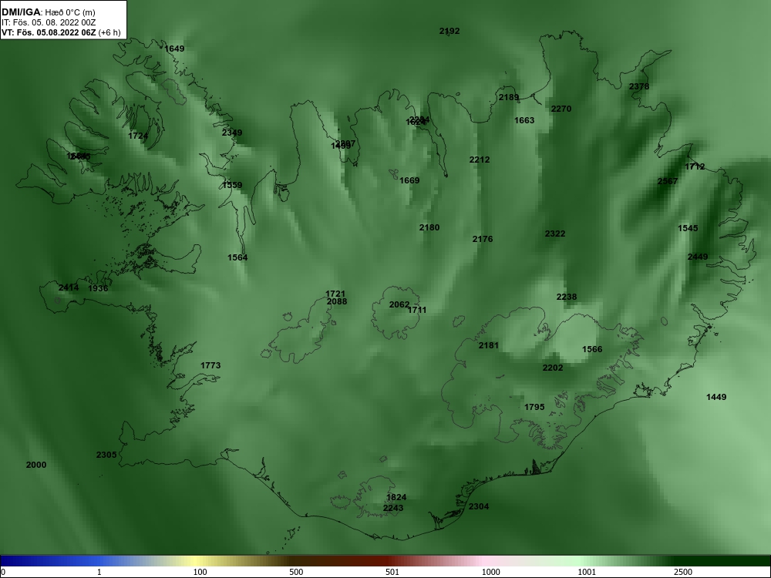The image size is (771, 578).
Task: Click the 2305 value on Reykjanes
Action: coord(106,455)
